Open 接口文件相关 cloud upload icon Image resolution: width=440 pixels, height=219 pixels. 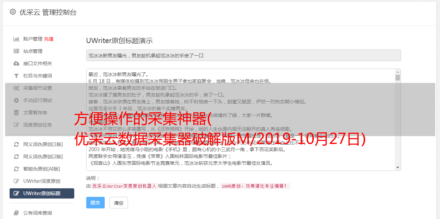(16, 63)
